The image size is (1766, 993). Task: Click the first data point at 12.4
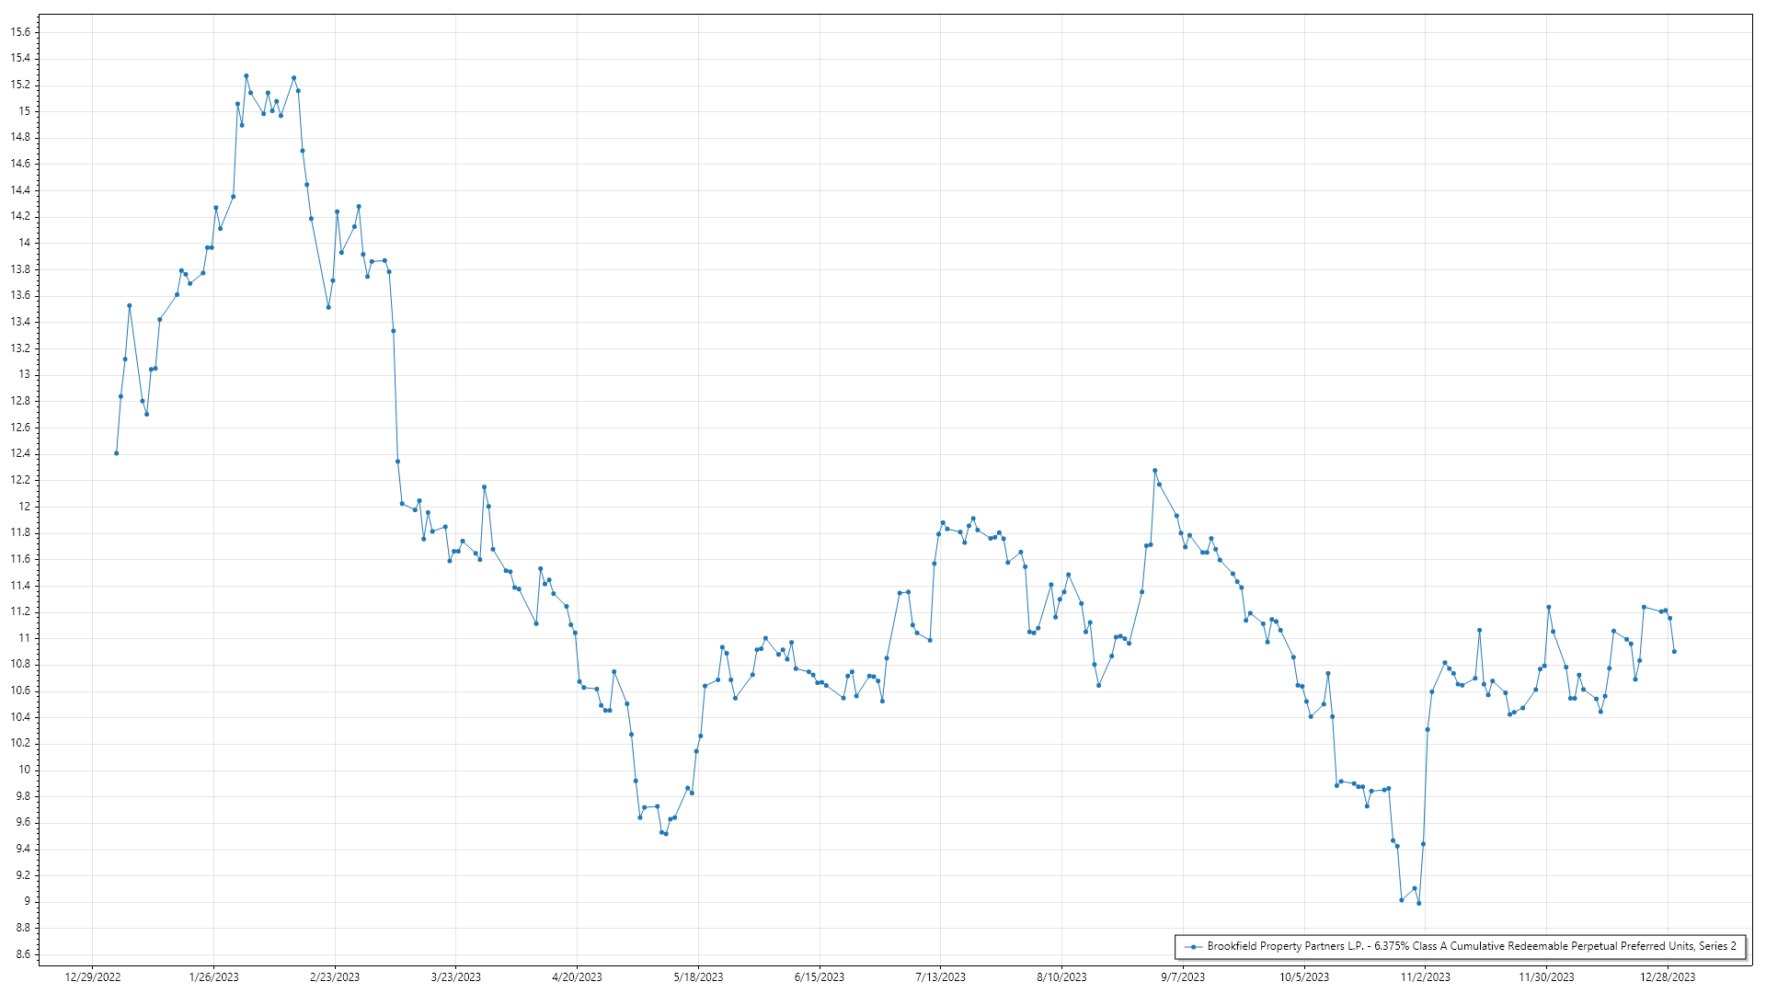point(116,453)
